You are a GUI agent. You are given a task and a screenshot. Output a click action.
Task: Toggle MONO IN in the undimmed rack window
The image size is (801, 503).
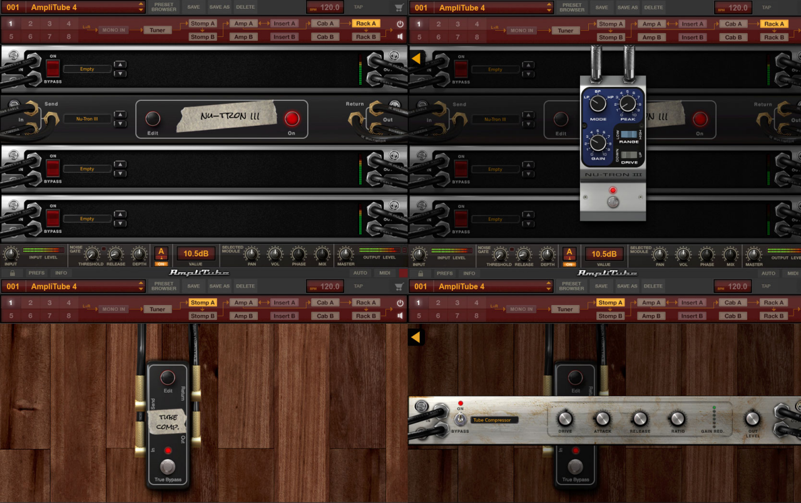click(x=114, y=30)
